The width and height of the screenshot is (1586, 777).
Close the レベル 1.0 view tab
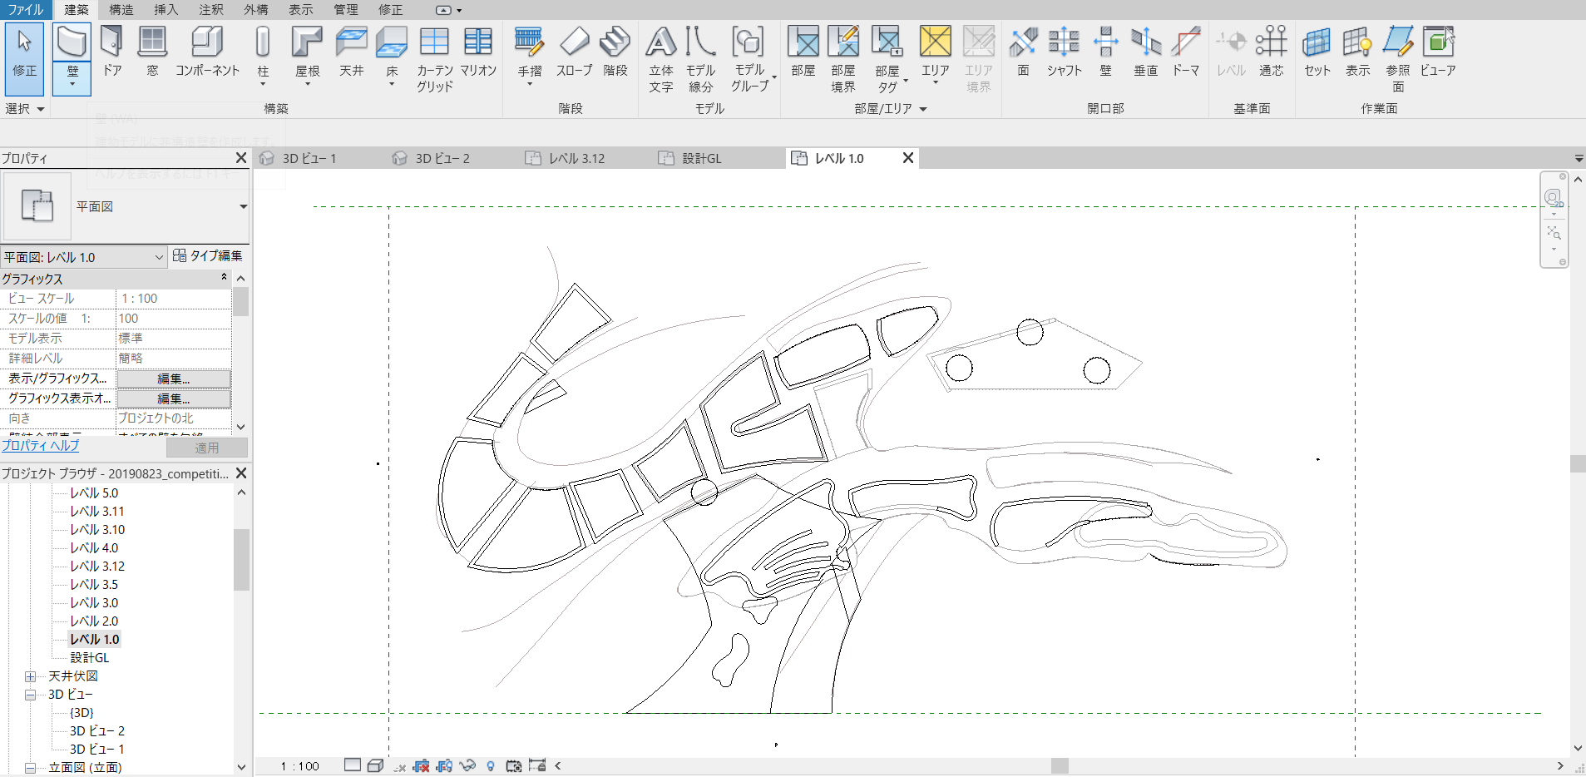point(908,158)
